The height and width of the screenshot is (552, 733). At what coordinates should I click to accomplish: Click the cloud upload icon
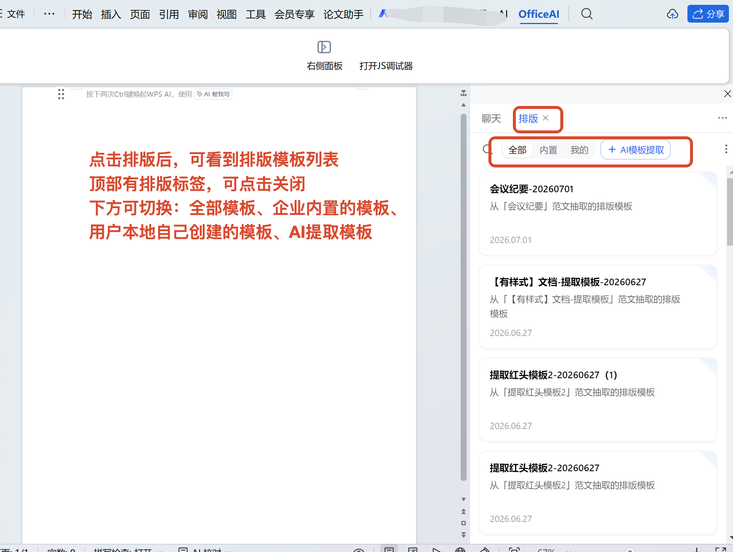point(672,14)
